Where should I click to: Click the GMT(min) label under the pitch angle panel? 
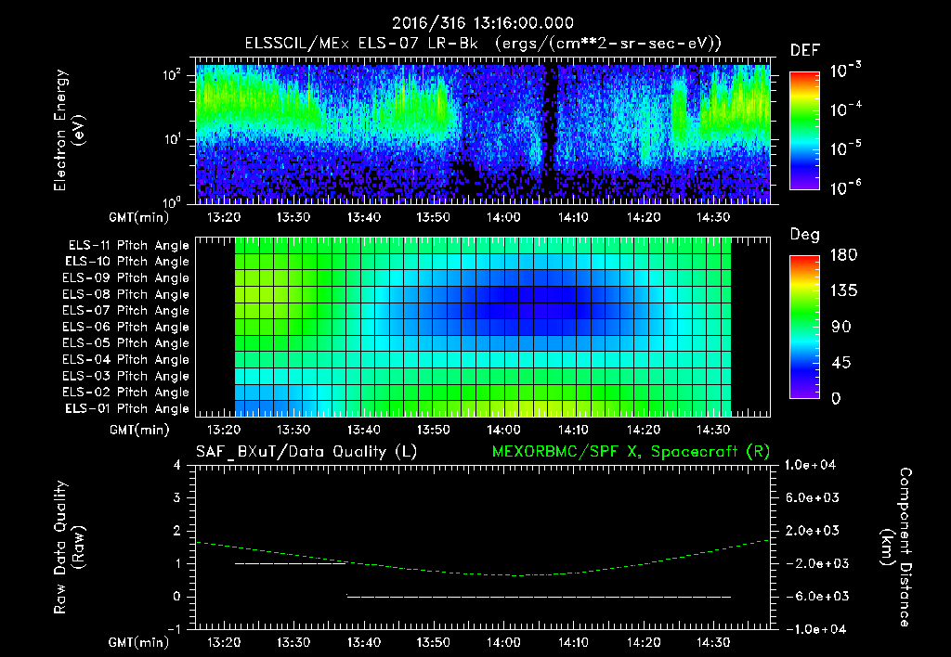click(x=138, y=430)
